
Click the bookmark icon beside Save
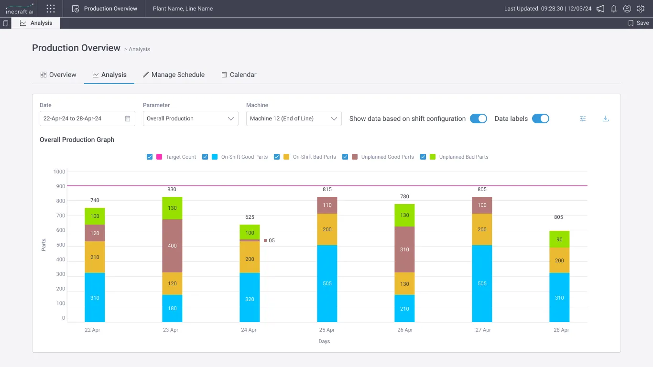click(x=631, y=23)
